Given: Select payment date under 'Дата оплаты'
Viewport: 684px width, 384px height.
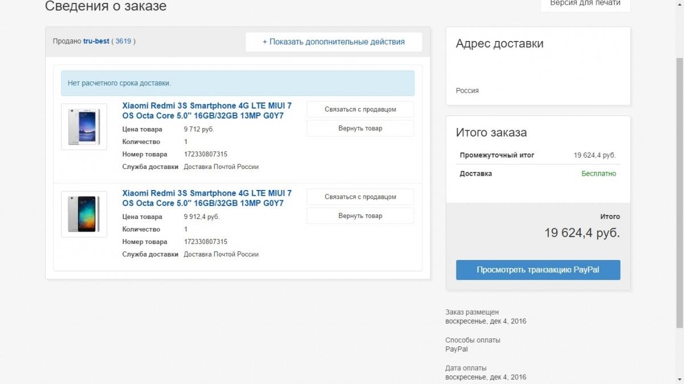Looking at the screenshot, I should point(486,377).
